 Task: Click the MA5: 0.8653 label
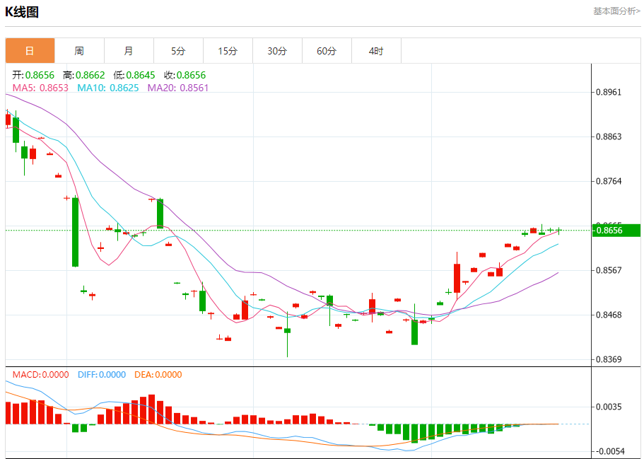click(40, 88)
